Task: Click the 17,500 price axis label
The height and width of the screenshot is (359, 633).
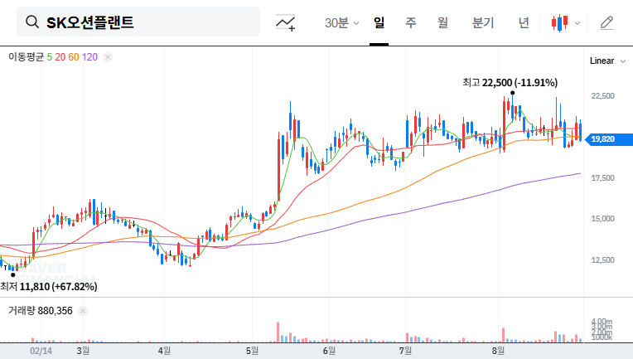Action: pos(602,178)
